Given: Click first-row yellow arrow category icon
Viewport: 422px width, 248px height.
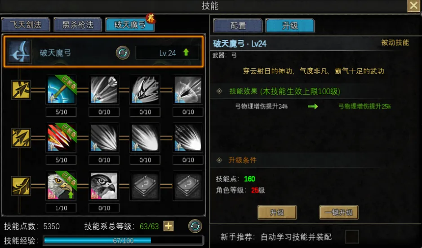Looking at the screenshot, I should point(21,90).
